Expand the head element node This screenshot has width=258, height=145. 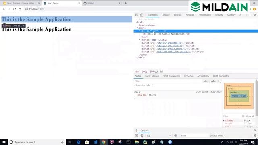coord(137,25)
